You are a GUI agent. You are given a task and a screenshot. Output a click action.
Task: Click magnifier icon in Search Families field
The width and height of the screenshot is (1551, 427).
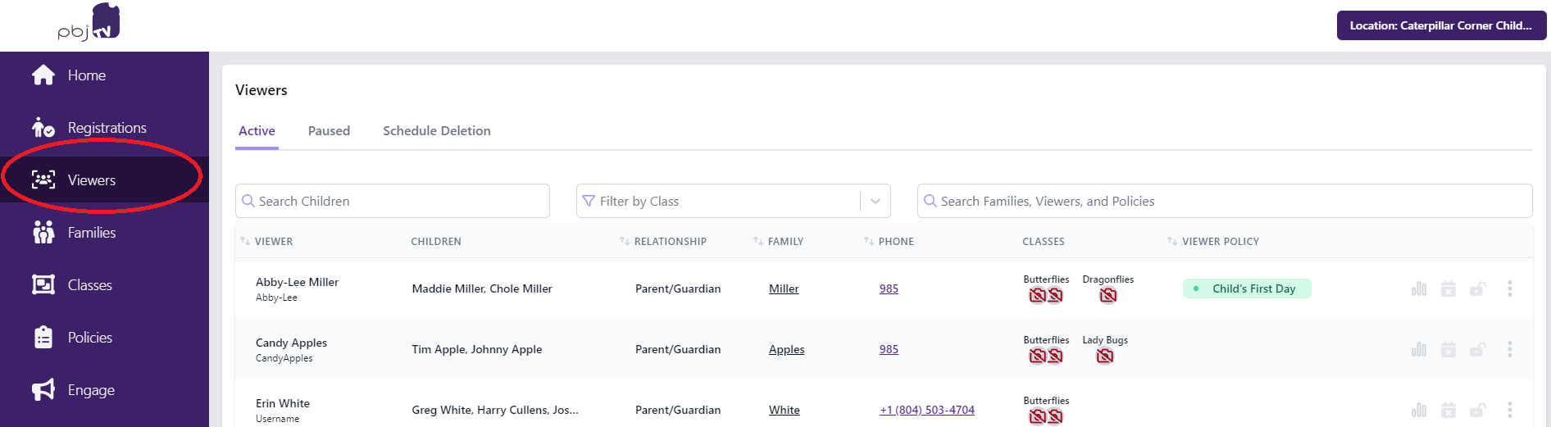point(930,201)
